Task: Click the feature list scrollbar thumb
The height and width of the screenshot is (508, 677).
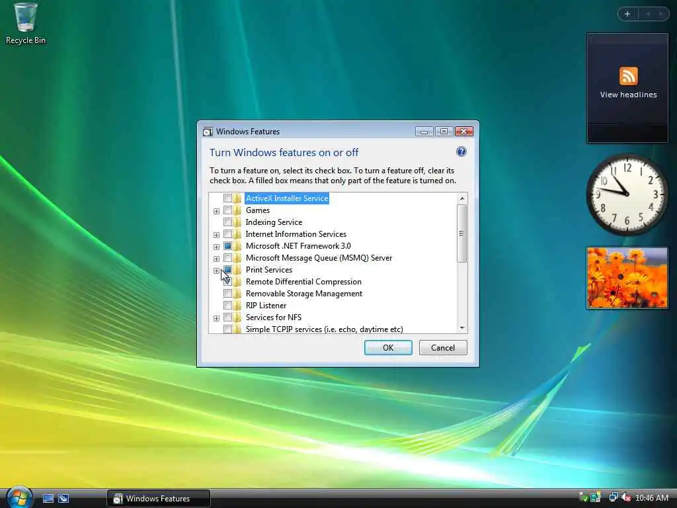Action: coord(462,233)
